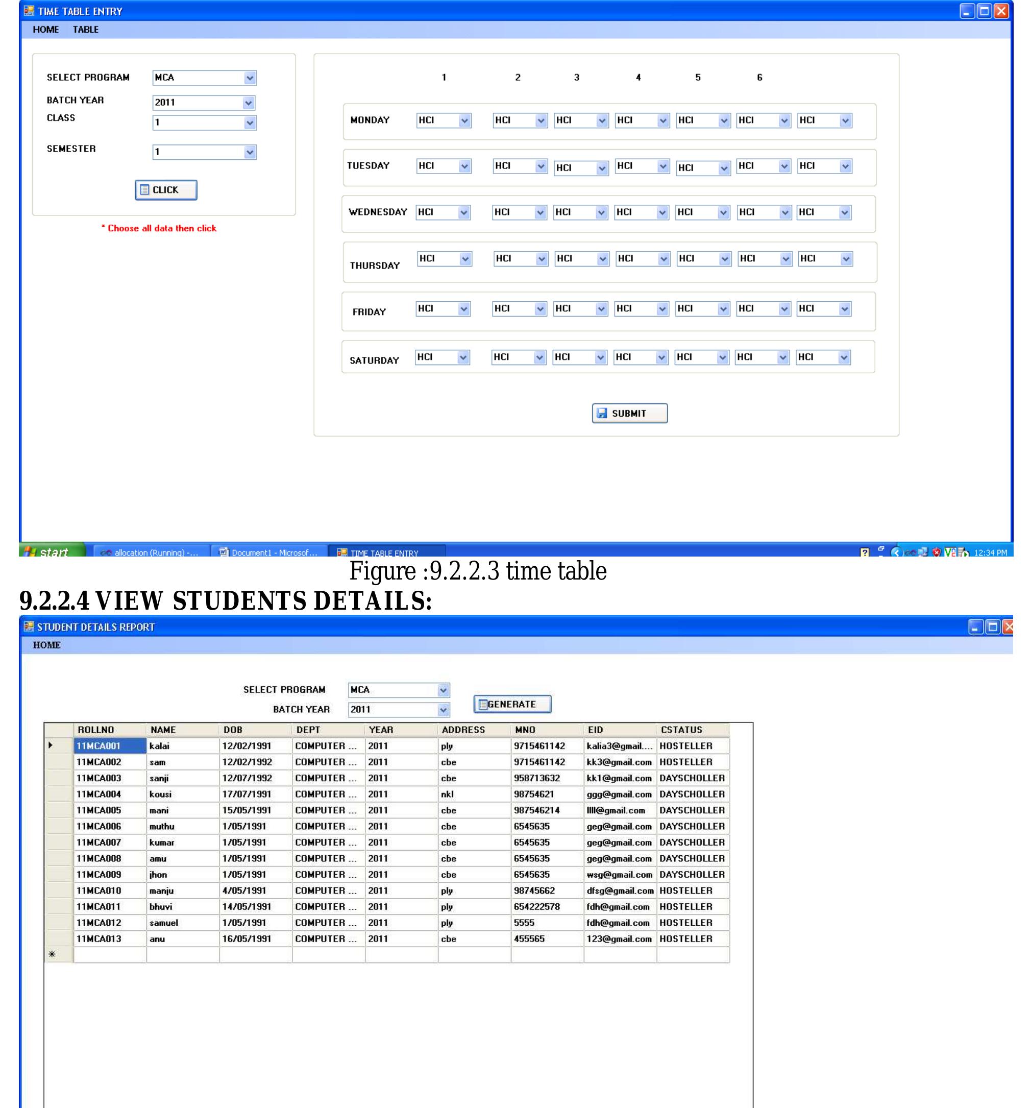Expand the BATCH YEAR dropdown in Time Table Entry
The width and height of the screenshot is (1031, 1108).
coord(249,103)
